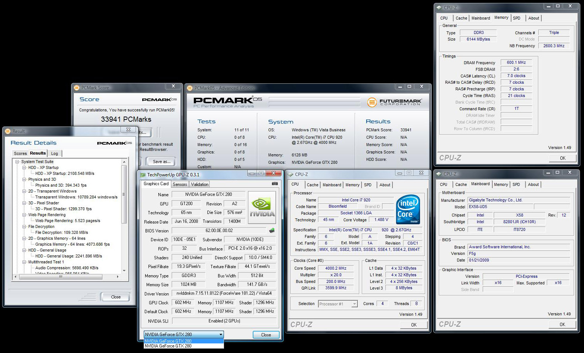Viewport: 584px width, 353px height.
Task: Click the GPU-Z screenshot camera icon
Action: coord(275,183)
